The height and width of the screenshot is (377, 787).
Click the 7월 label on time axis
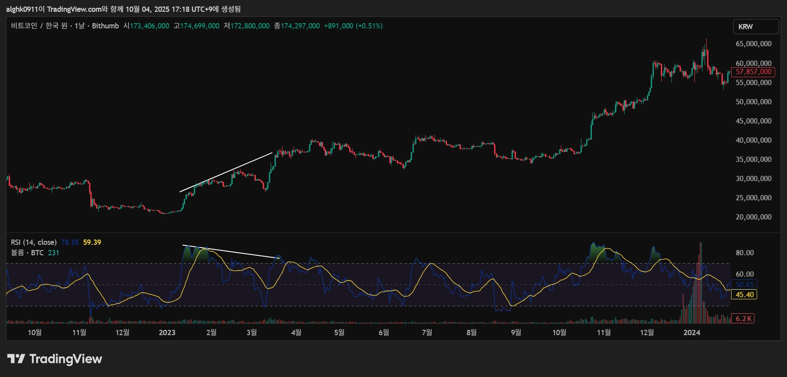point(427,332)
